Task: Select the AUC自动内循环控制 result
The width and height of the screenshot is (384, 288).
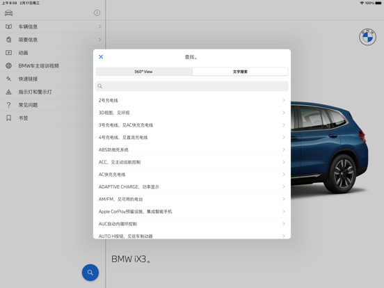Action: (192, 224)
